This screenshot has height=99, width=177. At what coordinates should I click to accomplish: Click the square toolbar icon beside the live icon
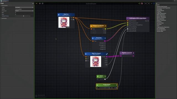pos(43,4)
